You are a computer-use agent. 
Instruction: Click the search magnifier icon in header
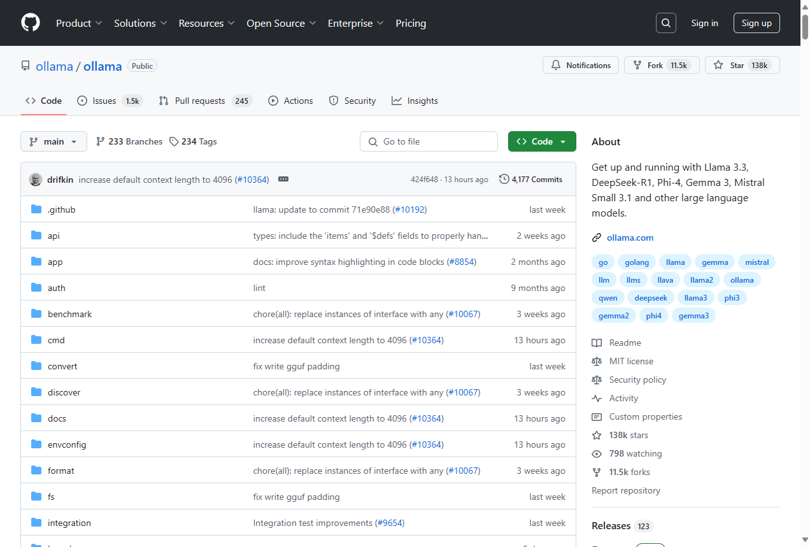coord(665,23)
